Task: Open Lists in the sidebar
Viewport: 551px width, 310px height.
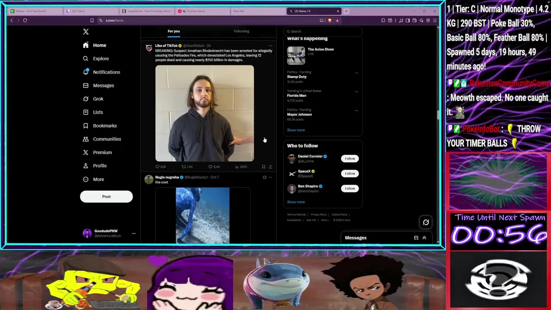Action: coord(93,112)
